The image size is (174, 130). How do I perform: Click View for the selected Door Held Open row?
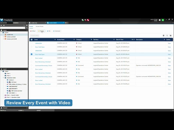[x=169, y=54]
